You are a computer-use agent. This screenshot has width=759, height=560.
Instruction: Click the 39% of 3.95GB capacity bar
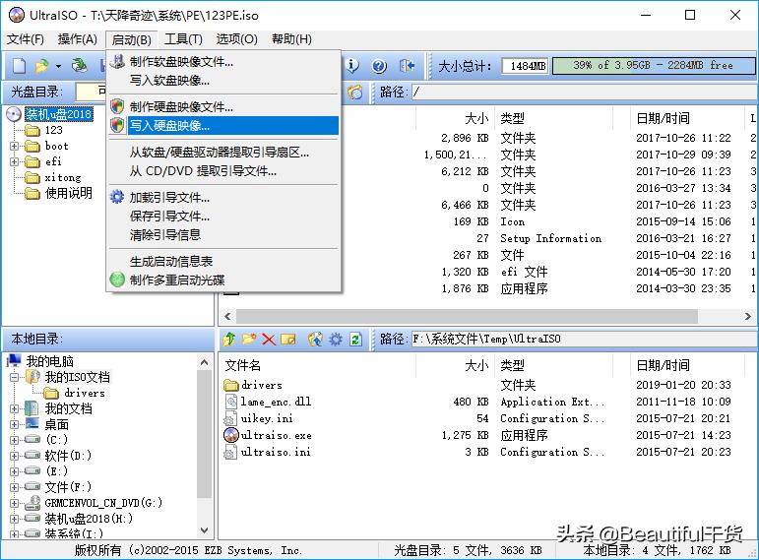pyautogui.click(x=654, y=66)
